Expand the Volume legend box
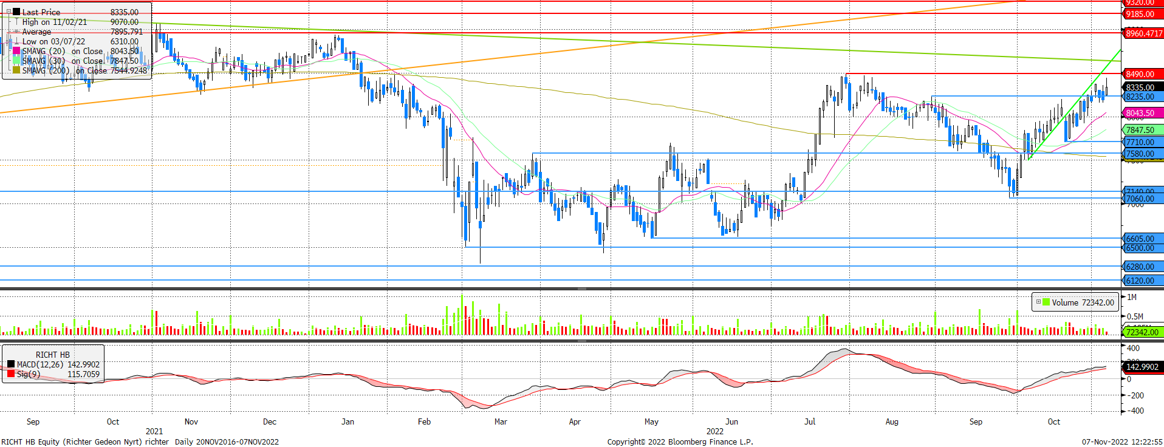Screen dimensions: 1164x447 (1038, 302)
